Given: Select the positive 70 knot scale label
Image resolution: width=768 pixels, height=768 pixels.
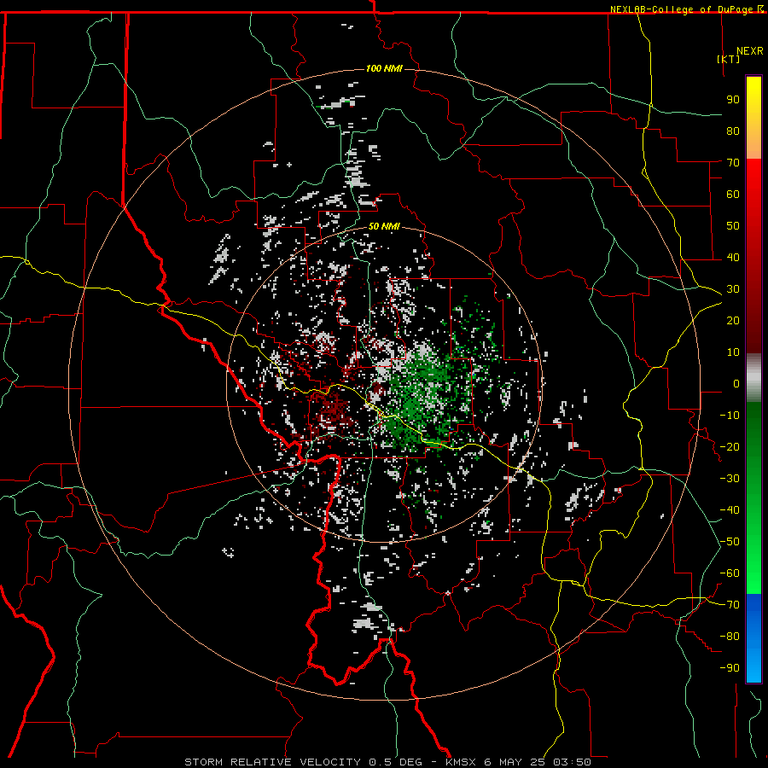Looking at the screenshot, I should [x=733, y=163].
